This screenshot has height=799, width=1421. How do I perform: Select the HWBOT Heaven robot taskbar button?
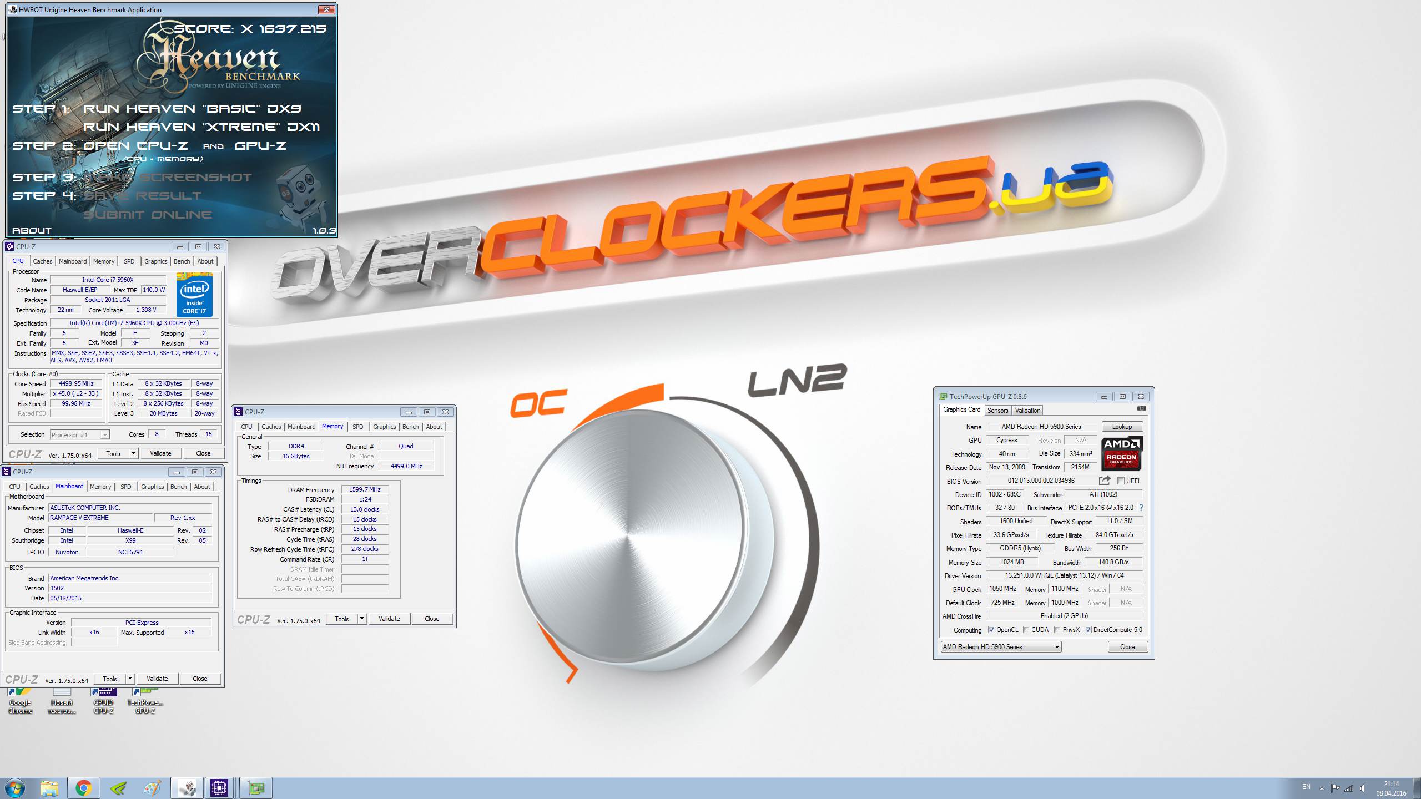[187, 788]
